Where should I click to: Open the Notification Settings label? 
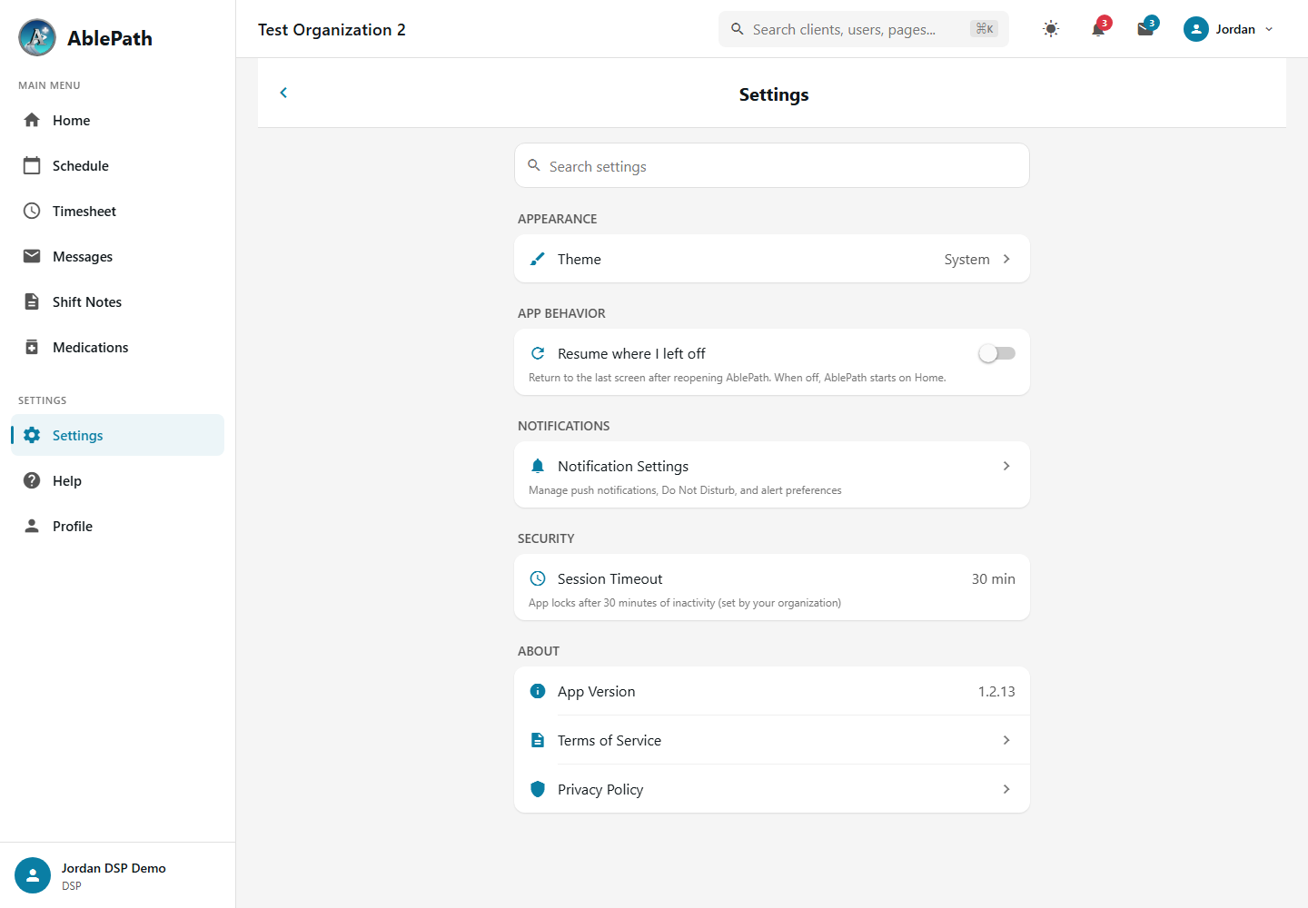pos(623,466)
